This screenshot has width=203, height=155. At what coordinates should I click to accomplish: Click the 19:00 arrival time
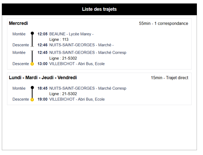[42, 99]
